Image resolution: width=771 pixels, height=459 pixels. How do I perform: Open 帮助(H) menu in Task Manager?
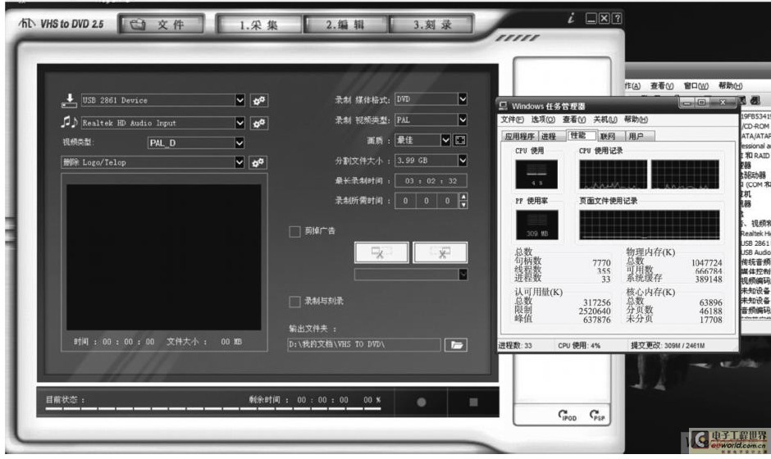click(x=636, y=120)
